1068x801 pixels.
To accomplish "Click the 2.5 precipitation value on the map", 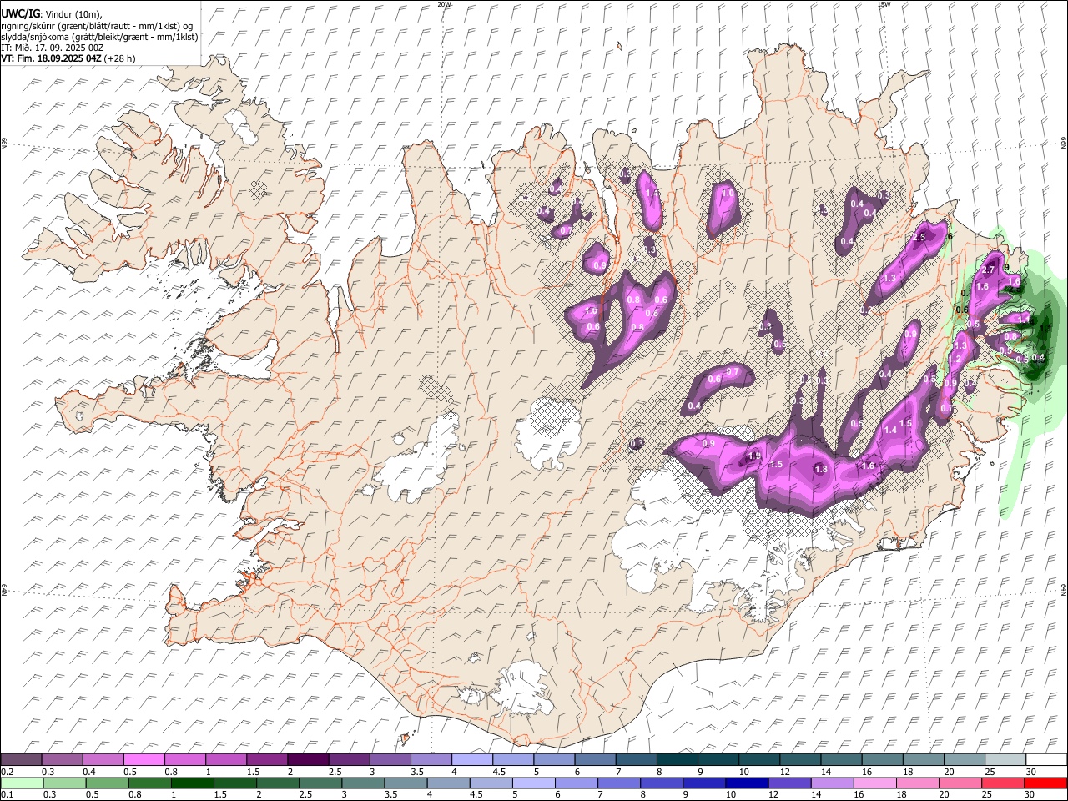I will coord(919,238).
